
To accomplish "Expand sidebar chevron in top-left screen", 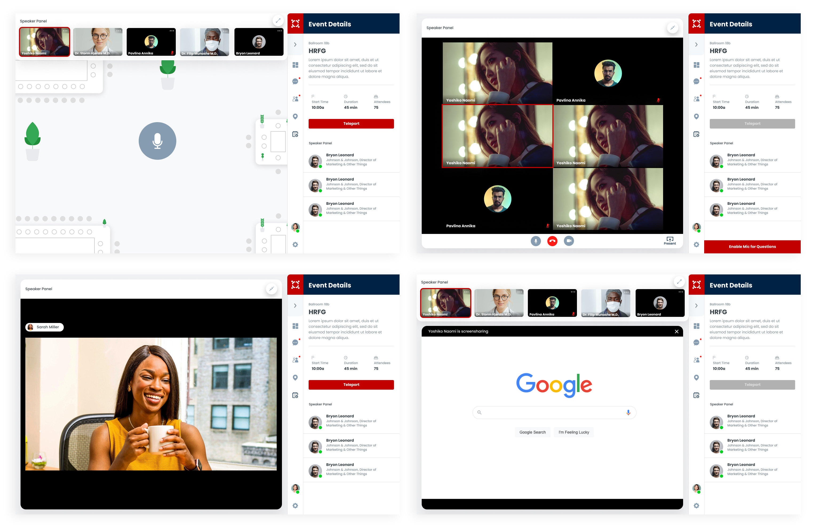I will (x=295, y=45).
